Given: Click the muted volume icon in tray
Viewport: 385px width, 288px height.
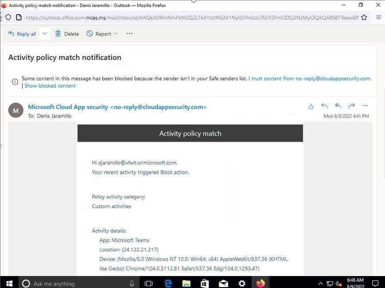Looking at the screenshot, I should coord(339,284).
